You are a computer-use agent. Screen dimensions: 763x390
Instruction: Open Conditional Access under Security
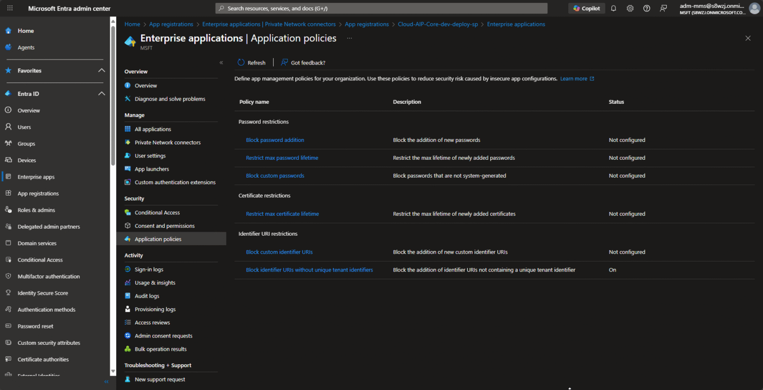(x=157, y=212)
